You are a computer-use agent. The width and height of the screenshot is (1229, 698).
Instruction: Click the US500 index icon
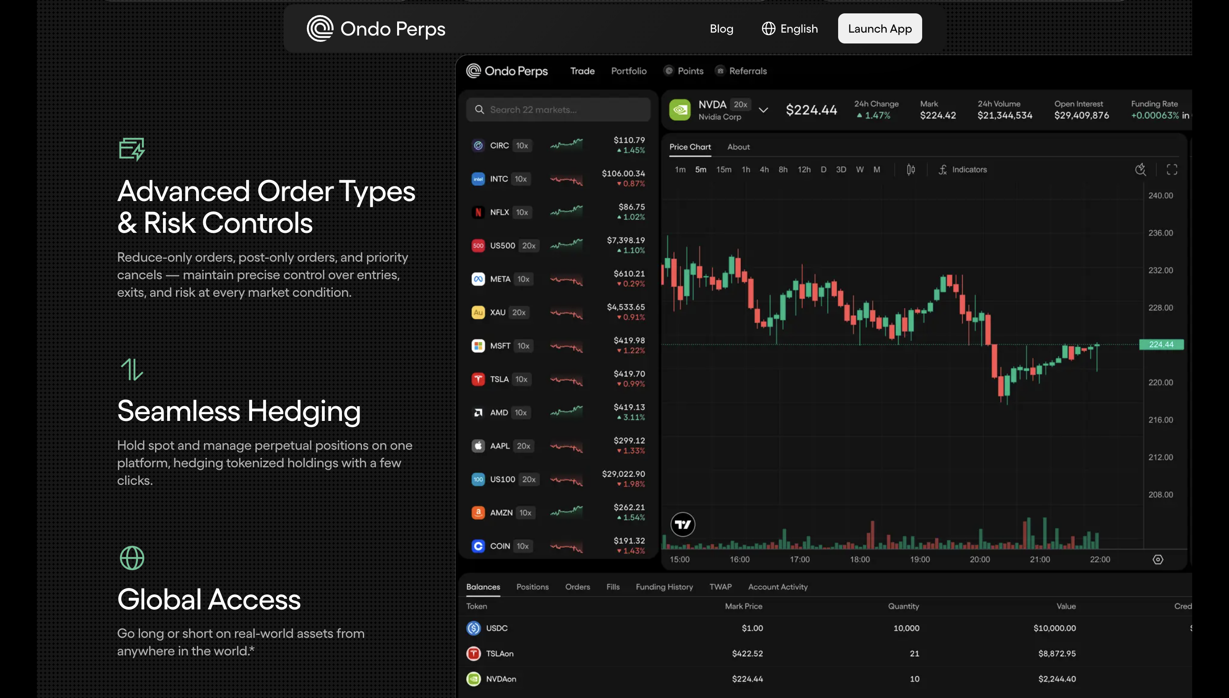(x=478, y=245)
